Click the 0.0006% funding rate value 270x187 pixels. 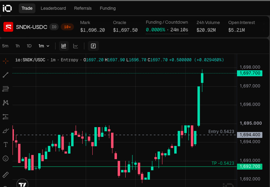coord(155,30)
